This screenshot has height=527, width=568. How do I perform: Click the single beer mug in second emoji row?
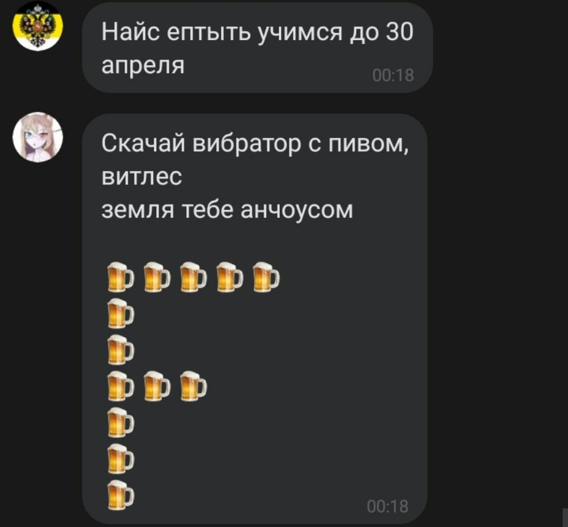point(120,314)
